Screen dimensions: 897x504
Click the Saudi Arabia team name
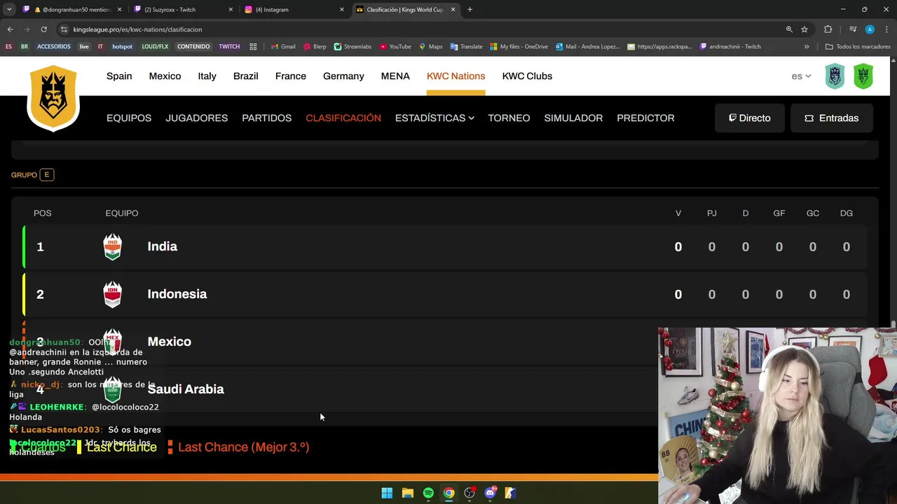pos(186,389)
